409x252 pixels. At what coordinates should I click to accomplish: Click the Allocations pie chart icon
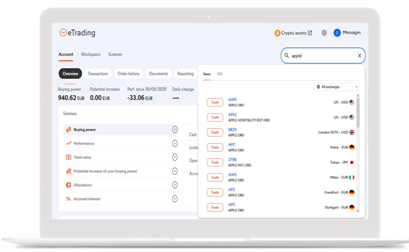68,185
